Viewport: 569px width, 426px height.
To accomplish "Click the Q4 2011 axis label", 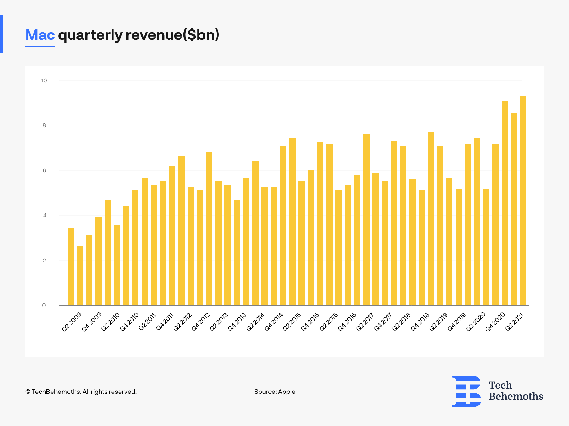I will coord(165,322).
